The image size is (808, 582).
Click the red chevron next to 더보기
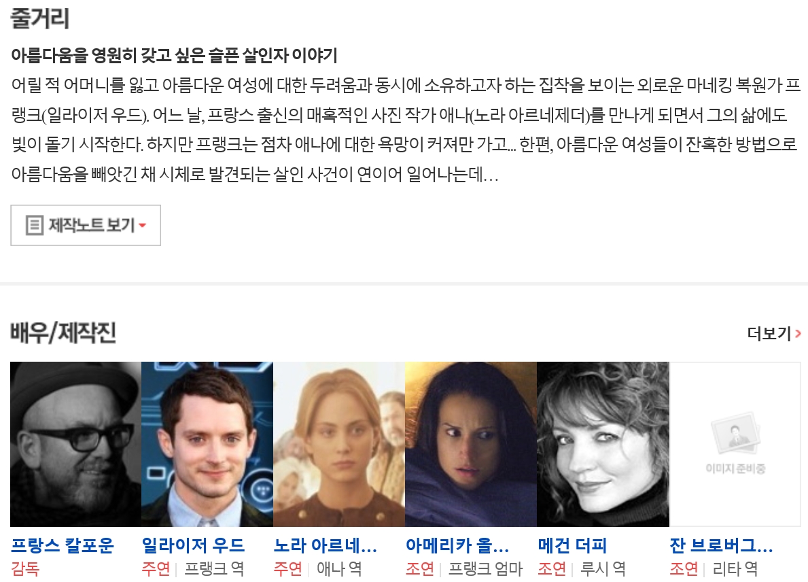[x=798, y=334]
